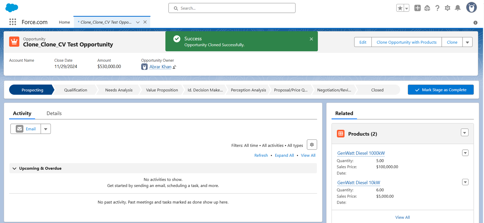Open the Setup gear icon
Screen dimensions: 484x223
[447, 8]
